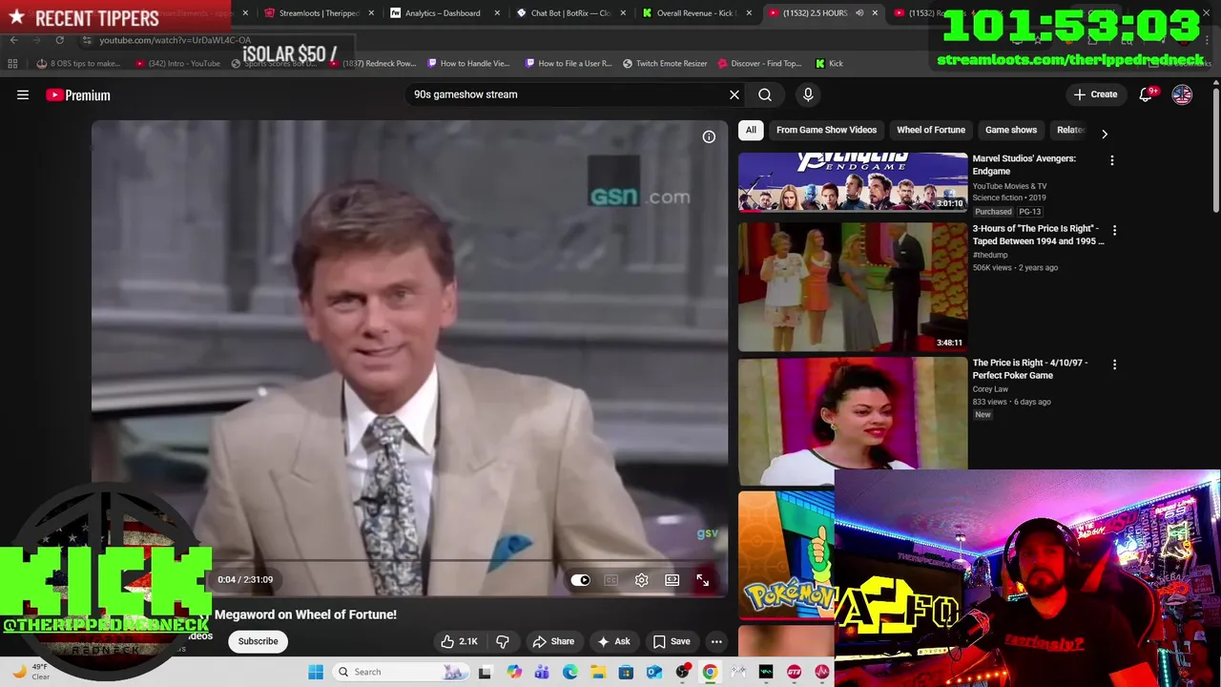Image resolution: width=1221 pixels, height=687 pixels.
Task: Open the Create button
Action: tap(1095, 94)
